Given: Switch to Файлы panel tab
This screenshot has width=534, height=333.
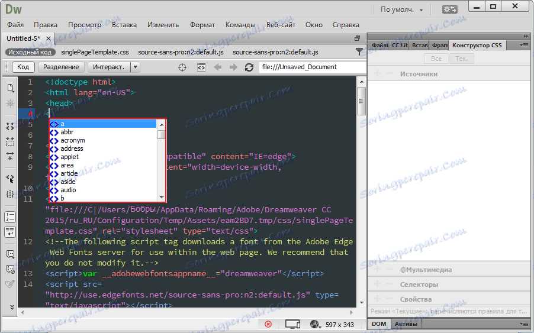Looking at the screenshot, I should coord(378,45).
